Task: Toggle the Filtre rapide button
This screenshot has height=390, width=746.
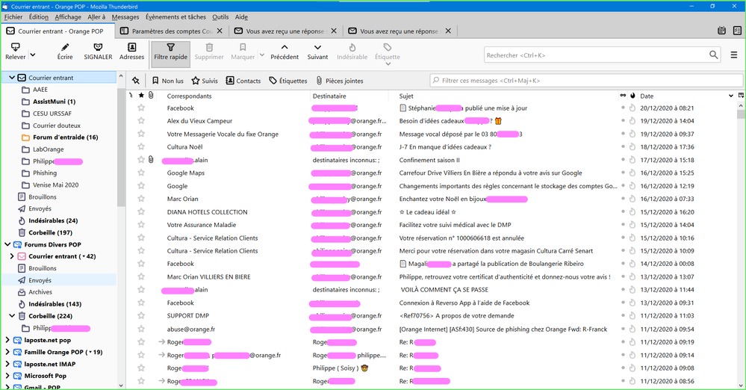Action: coord(170,52)
